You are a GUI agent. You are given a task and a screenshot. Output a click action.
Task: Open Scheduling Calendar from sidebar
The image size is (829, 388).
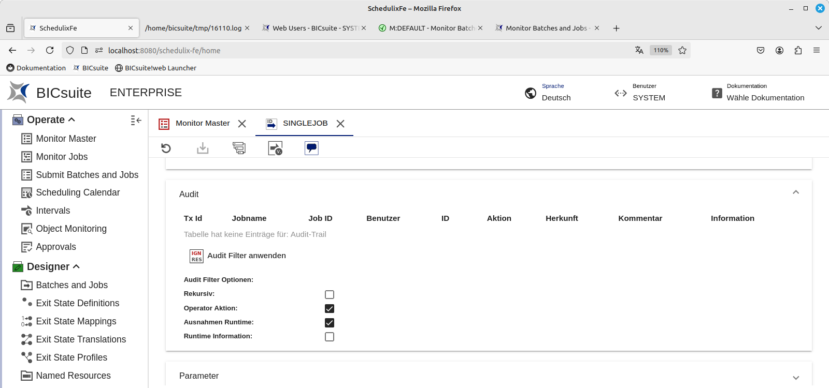point(78,192)
